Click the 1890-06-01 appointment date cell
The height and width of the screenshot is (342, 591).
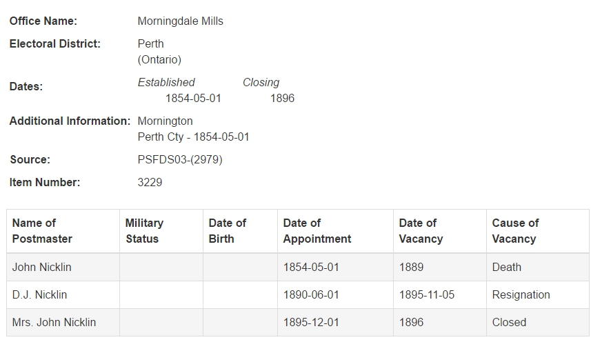tap(335, 294)
